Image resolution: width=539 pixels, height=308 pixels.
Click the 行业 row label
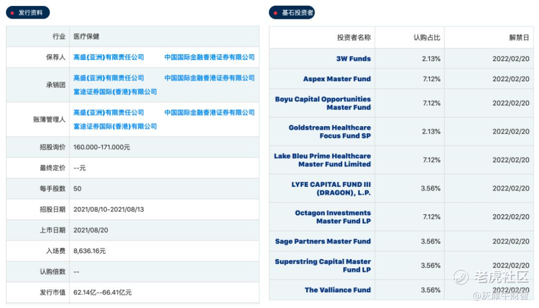point(59,36)
